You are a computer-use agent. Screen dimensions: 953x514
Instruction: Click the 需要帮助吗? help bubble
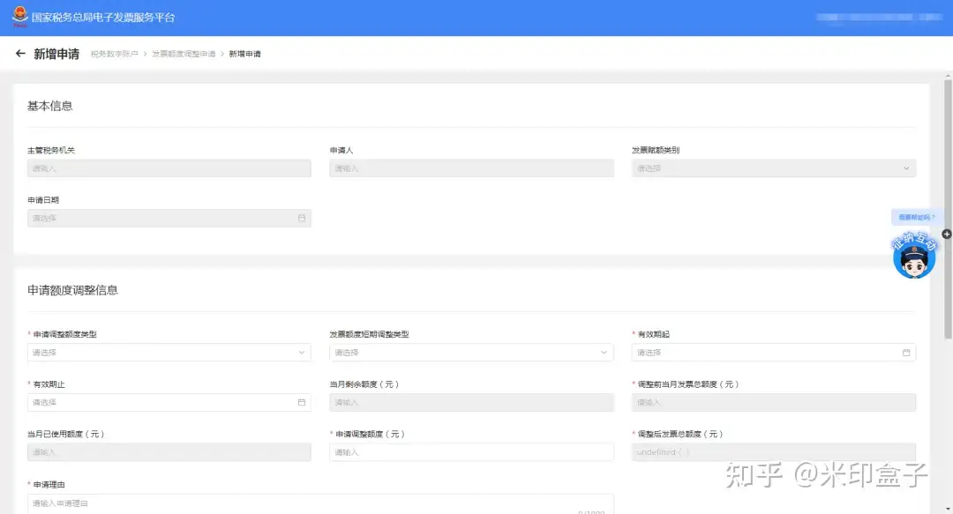click(917, 217)
